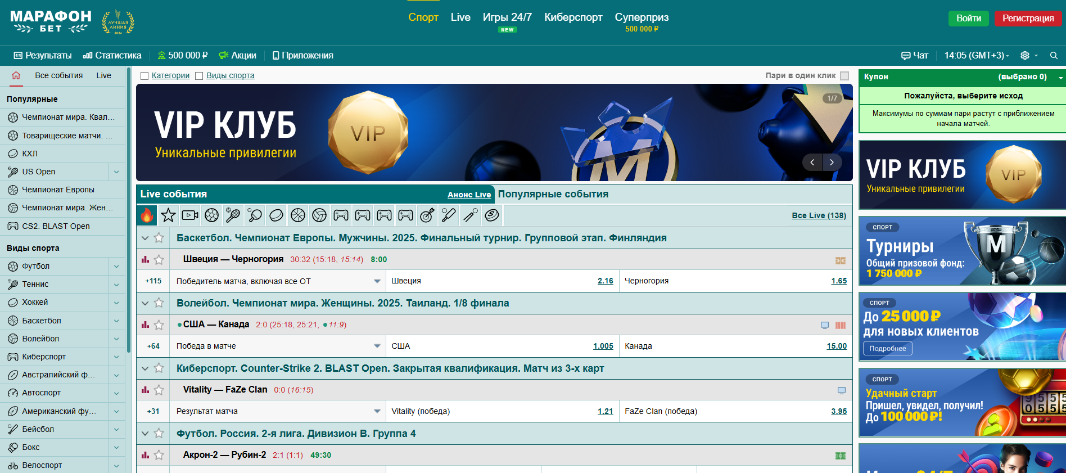Click Подробнее on the 25 000 ₽ banner
This screenshot has width=1066, height=473.
(888, 349)
